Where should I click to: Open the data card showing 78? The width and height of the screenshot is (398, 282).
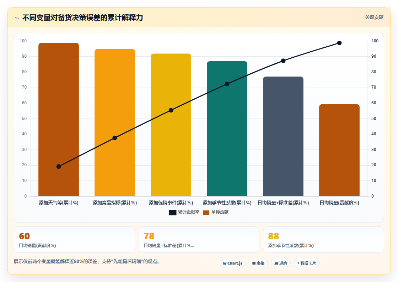(199, 240)
